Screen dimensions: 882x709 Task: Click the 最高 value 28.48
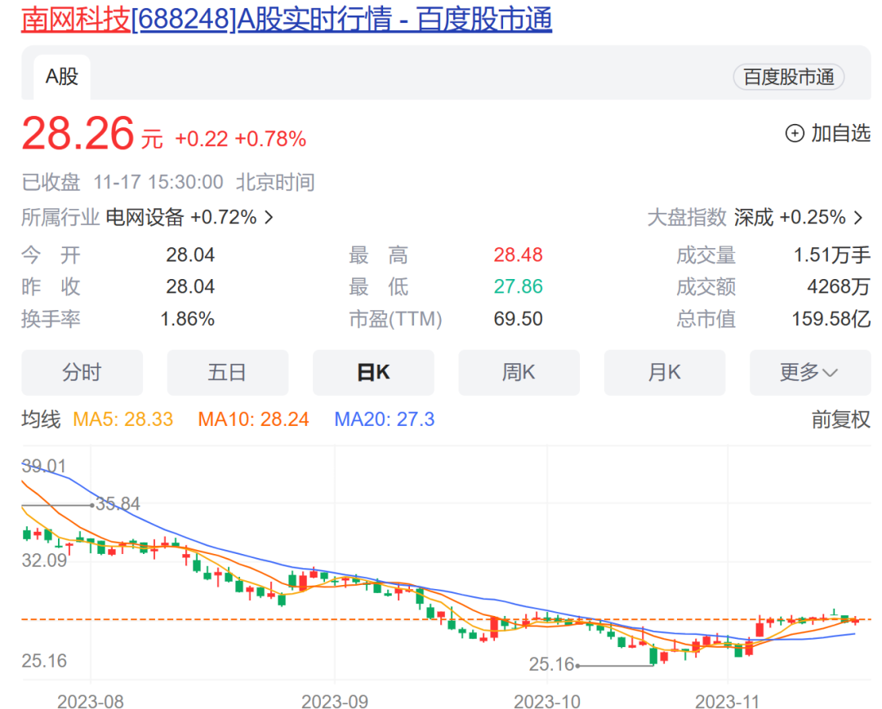pos(518,255)
